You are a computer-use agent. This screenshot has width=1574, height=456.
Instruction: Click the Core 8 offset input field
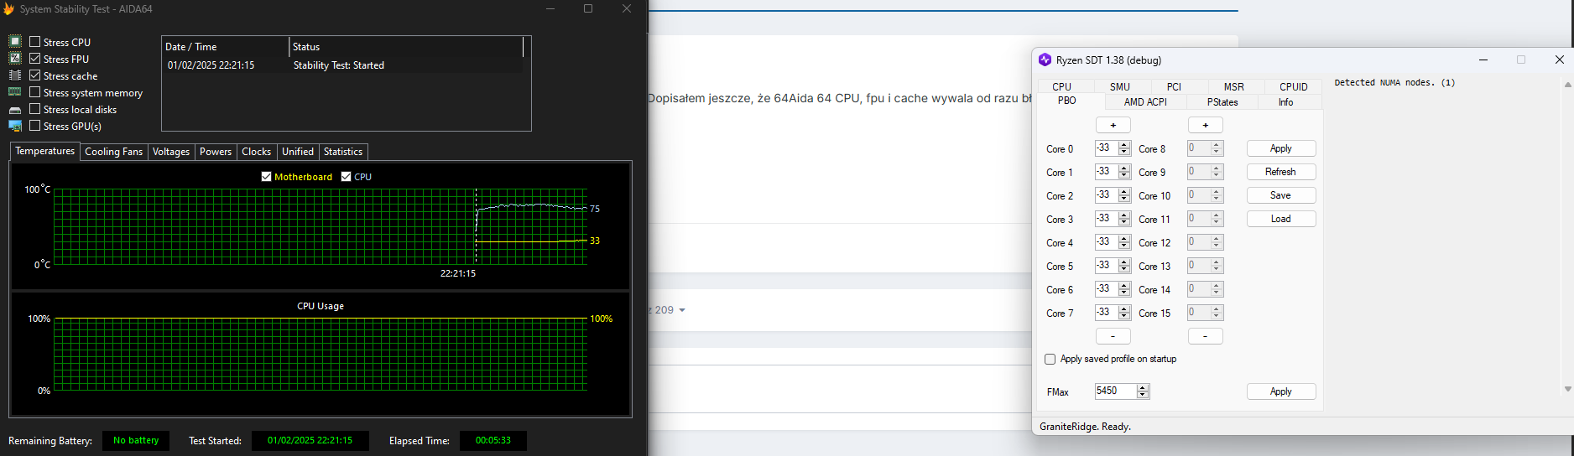(x=1197, y=148)
